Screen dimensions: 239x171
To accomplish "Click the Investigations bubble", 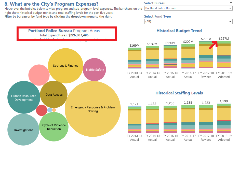I will [23, 130].
